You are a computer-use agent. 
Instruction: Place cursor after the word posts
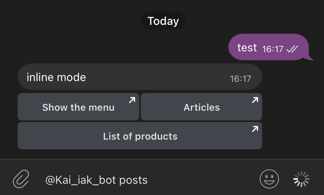(x=148, y=180)
